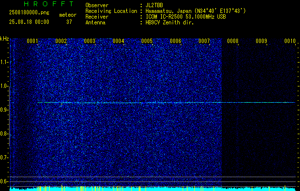
Task: Click the HB9CV Zenith dir. text
Action: tap(170, 22)
